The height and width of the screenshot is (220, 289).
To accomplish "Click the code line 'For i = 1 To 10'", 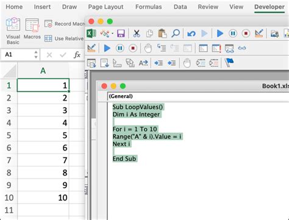I will coord(135,129).
